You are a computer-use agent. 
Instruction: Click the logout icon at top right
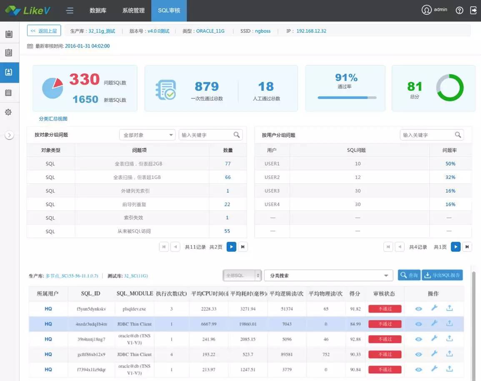click(473, 10)
